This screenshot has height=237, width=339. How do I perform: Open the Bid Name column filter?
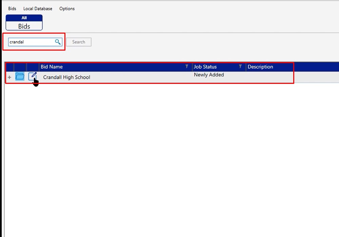[187, 66]
